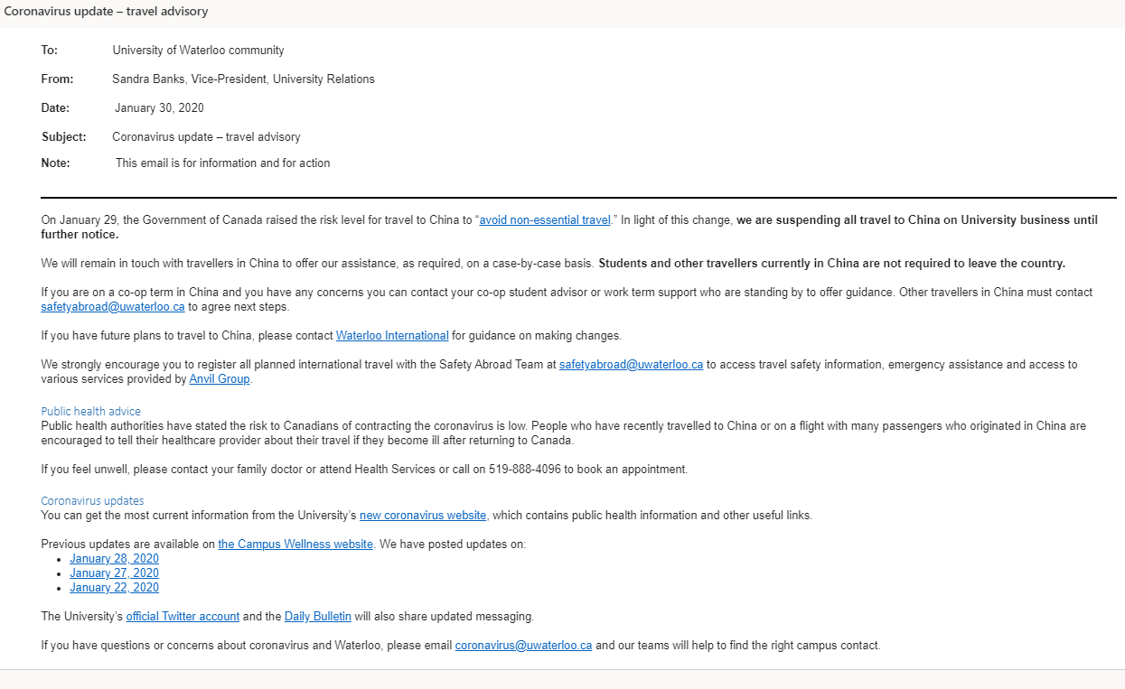Click safetyabroad email after "Safety Abroad Team at"
Image resolution: width=1125 pixels, height=689 pixels.
pos(631,364)
